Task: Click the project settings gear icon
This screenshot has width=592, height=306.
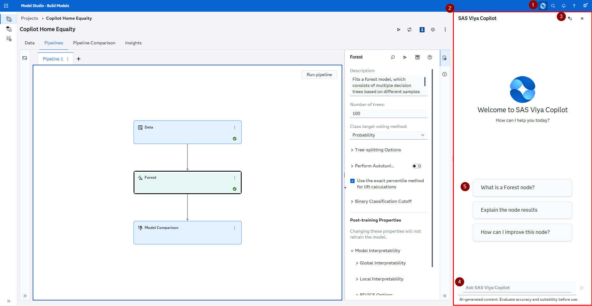Action: (x=433, y=30)
